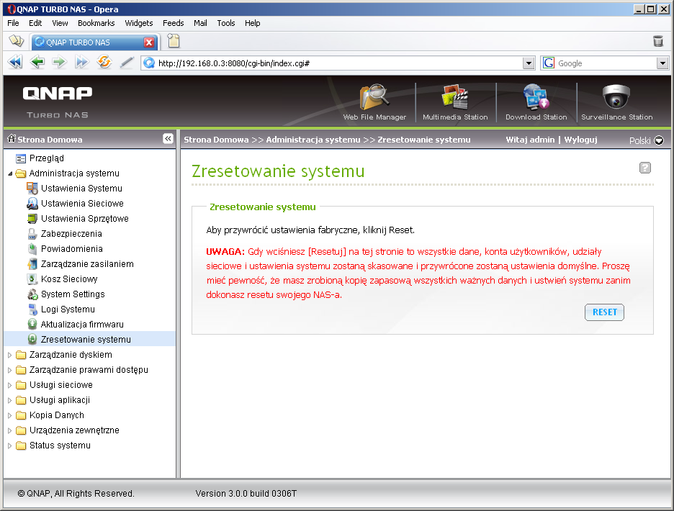Expand the Kopia Danych folder
The image size is (674, 511).
click(x=10, y=415)
